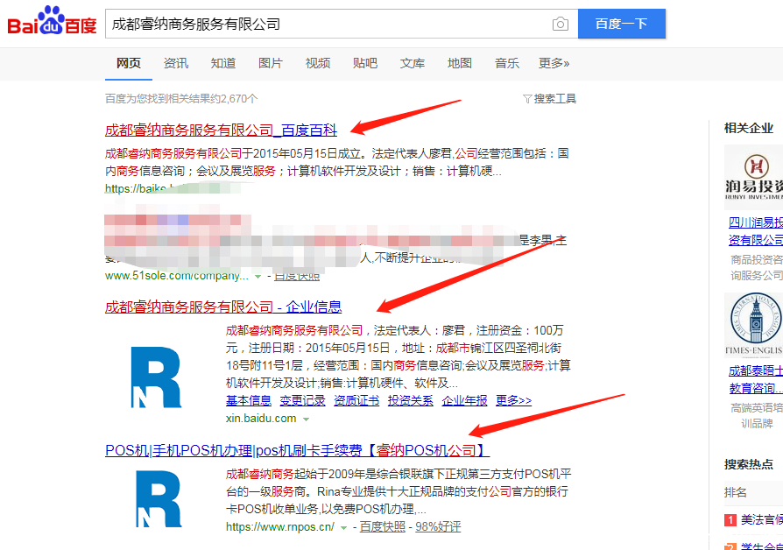The image size is (783, 550).
Task: Switch to the 知道 tab
Action: pos(223,63)
